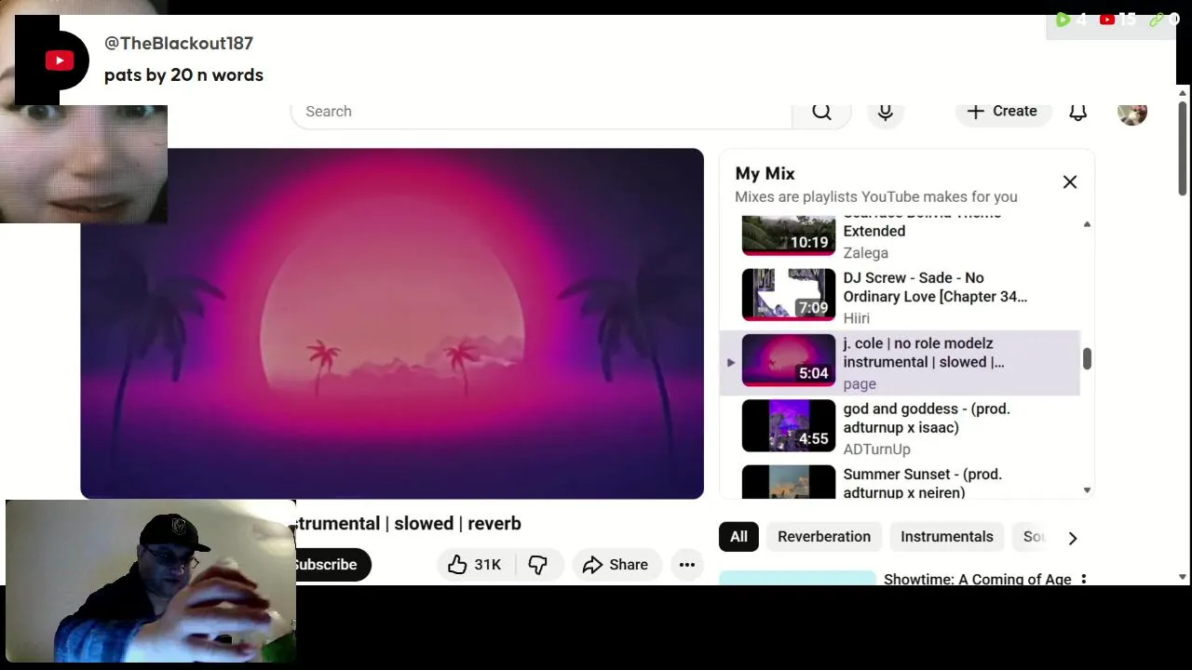This screenshot has width=1192, height=670.
Task: Click the ADTurnUp channel name
Action: pyautogui.click(x=876, y=449)
